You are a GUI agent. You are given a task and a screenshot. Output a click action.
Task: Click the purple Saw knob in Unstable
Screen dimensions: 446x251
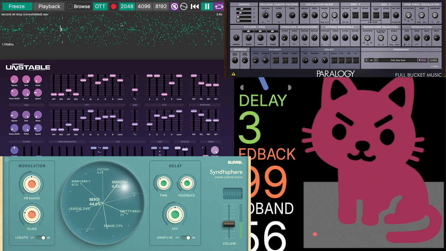(26, 115)
